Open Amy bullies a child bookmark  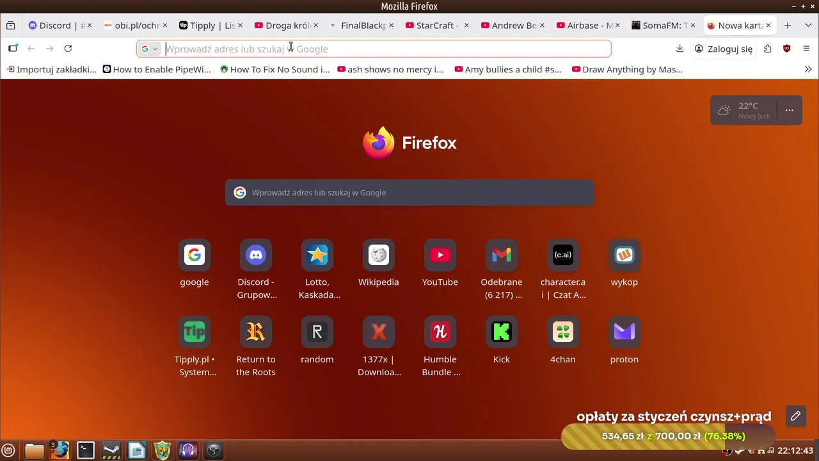point(508,69)
